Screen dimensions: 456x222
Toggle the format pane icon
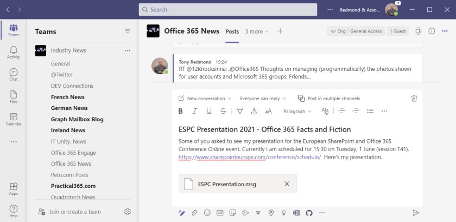[x=181, y=213]
